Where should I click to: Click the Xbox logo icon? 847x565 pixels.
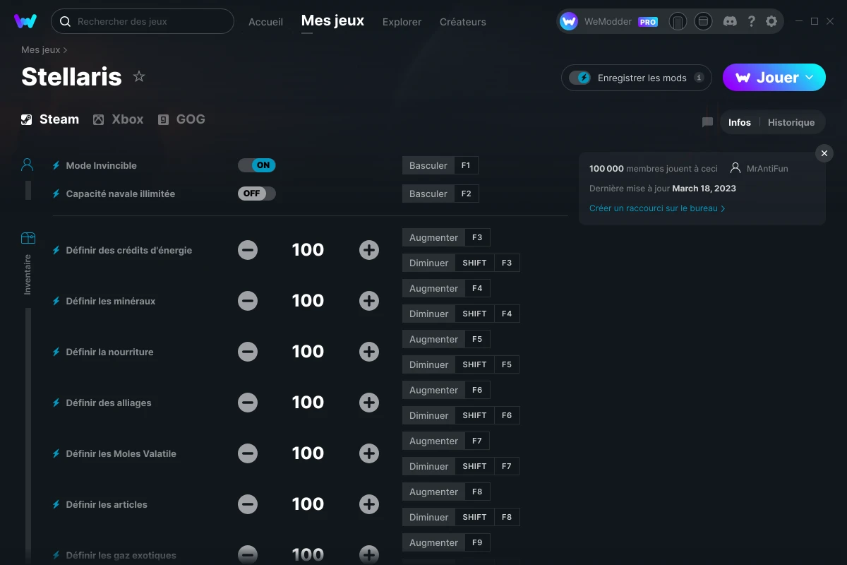click(x=99, y=119)
